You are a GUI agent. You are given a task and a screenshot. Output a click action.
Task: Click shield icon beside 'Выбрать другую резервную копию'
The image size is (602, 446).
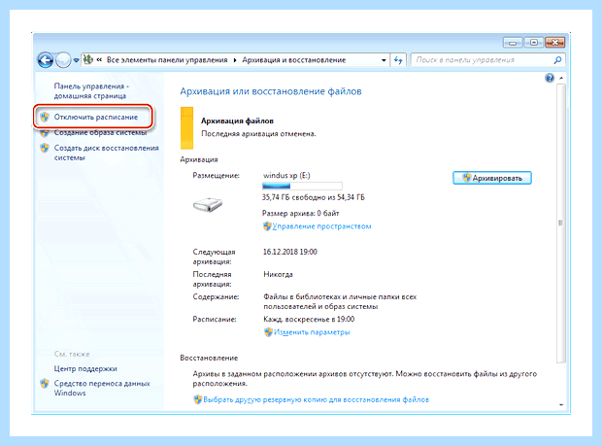pyautogui.click(x=197, y=399)
